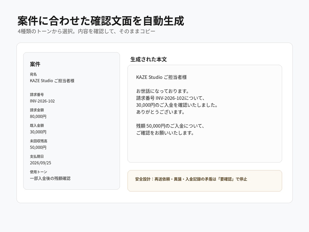Click the 安全設計 safety notice banner
309x232 pixels.
pos(205,181)
